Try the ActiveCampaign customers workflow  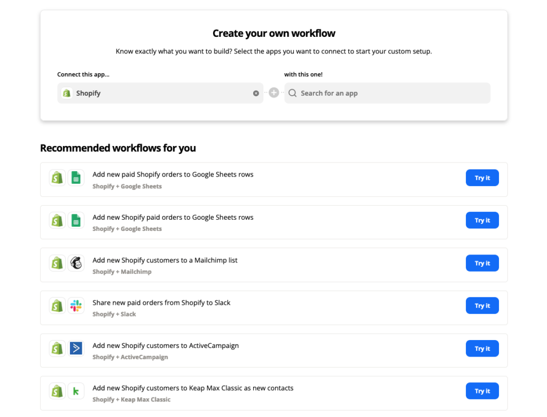tap(482, 348)
